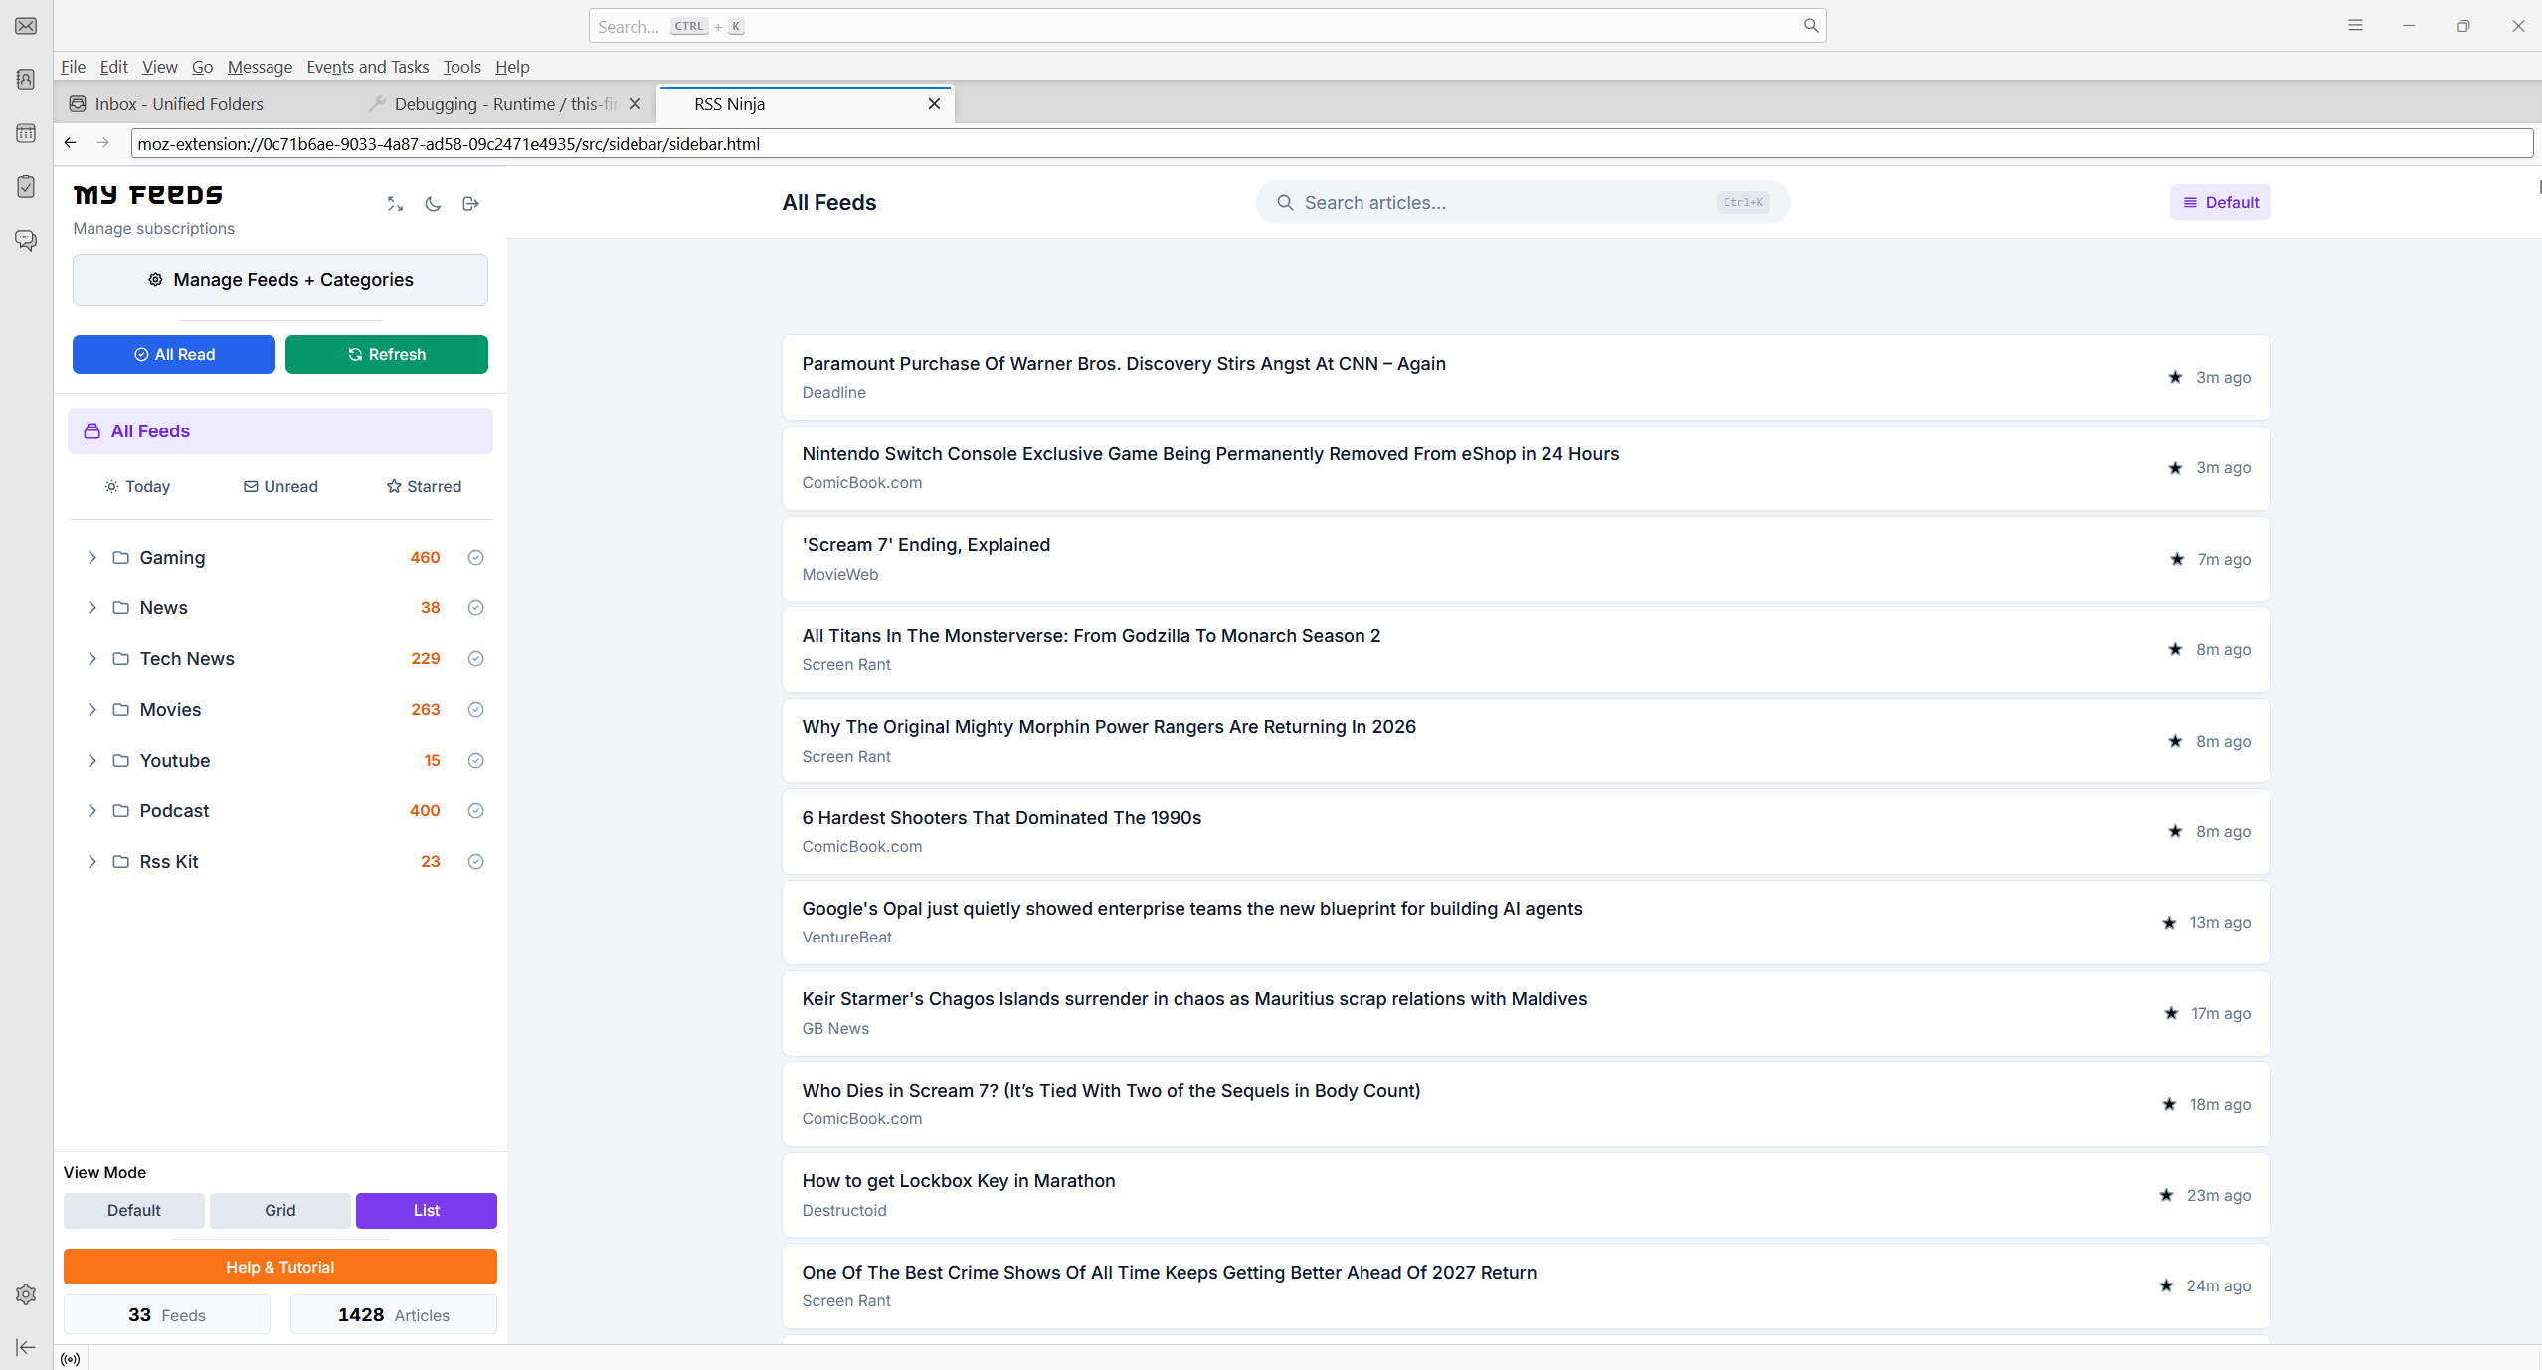Expand the Youtube folder chevron
Screen dimensions: 2542x1370
(91, 761)
